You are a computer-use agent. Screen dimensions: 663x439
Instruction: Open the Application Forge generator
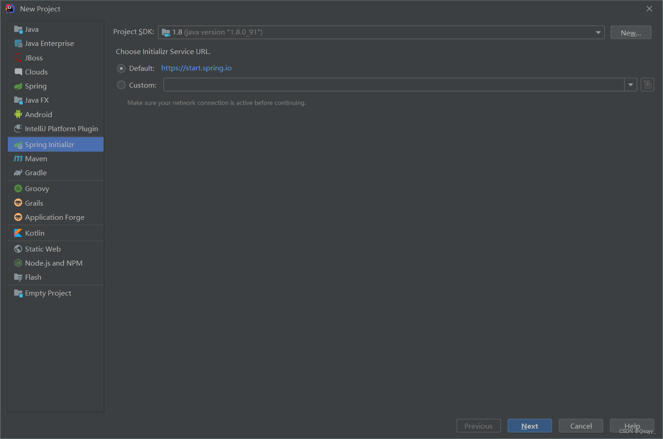pos(55,217)
